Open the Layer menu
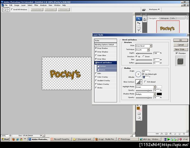This screenshot has height=148, width=190. [x=23, y=5]
